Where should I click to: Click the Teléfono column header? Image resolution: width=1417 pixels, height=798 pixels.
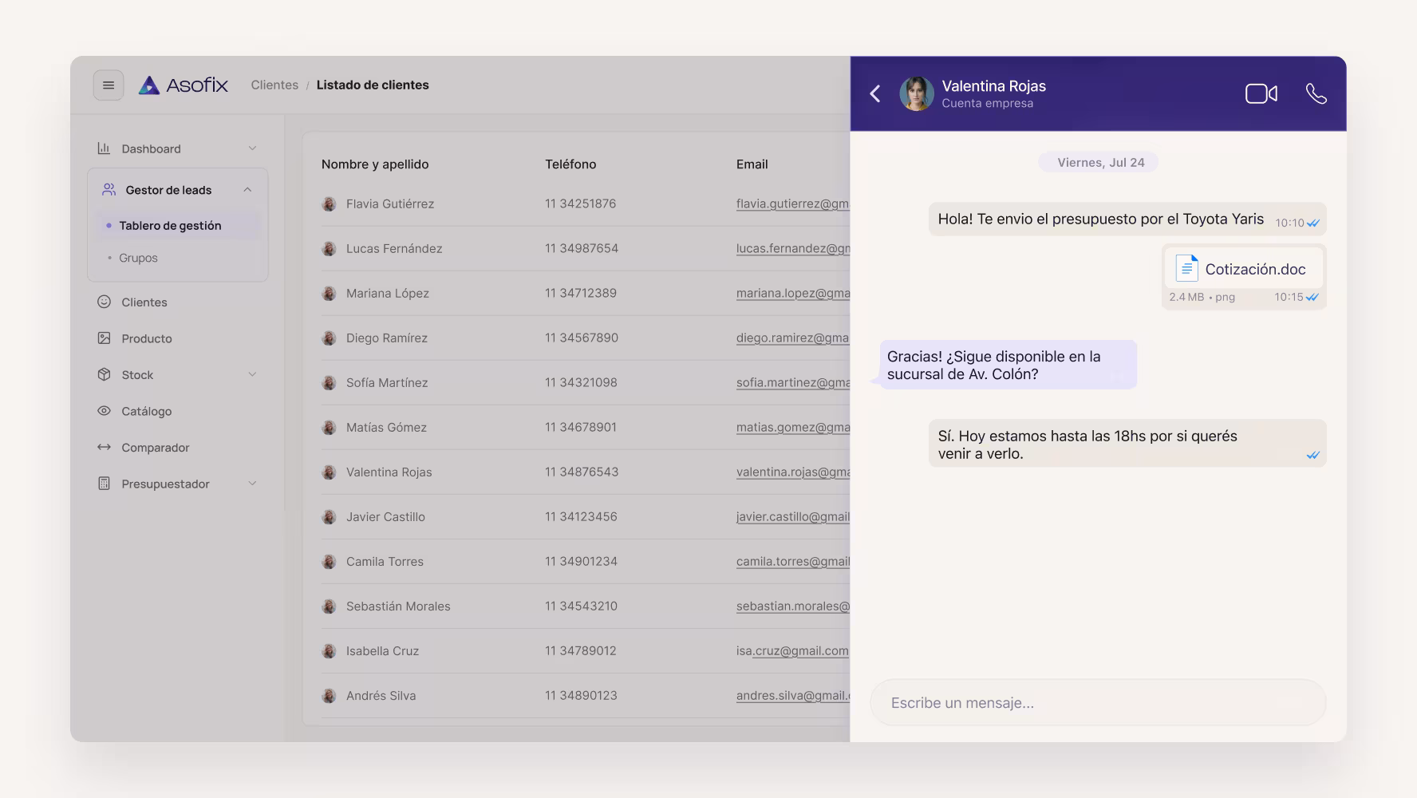pos(570,164)
